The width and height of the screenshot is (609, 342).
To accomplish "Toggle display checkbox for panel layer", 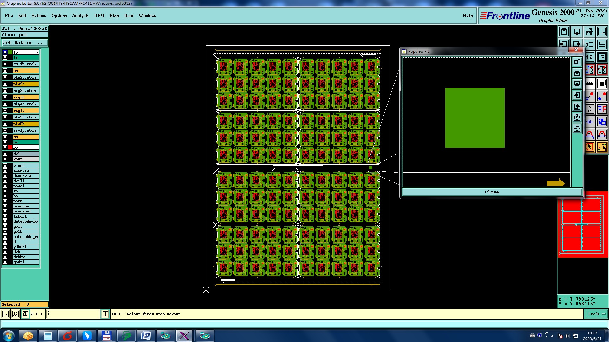I will pyautogui.click(x=5, y=186).
